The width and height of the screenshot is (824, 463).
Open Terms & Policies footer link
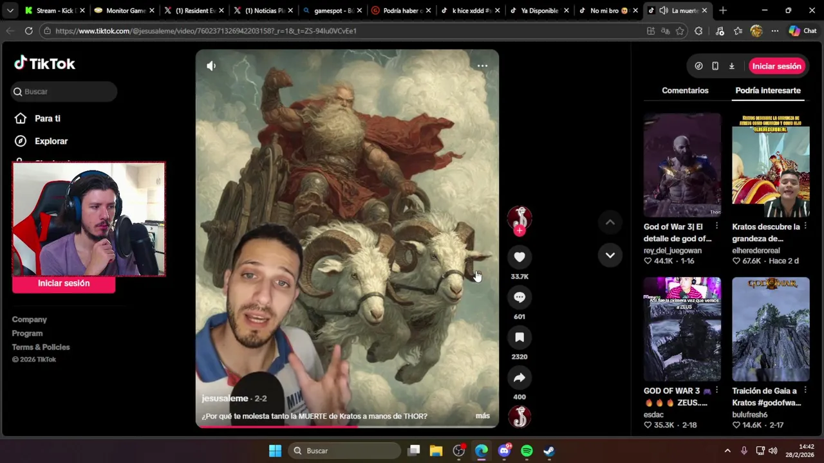(41, 347)
